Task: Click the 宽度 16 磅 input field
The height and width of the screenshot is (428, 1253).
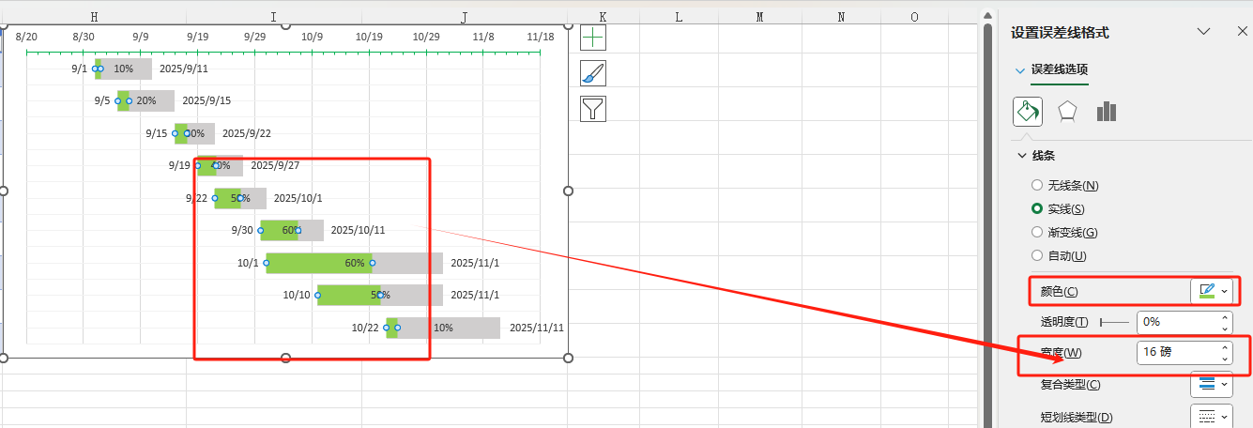Action: click(1177, 353)
